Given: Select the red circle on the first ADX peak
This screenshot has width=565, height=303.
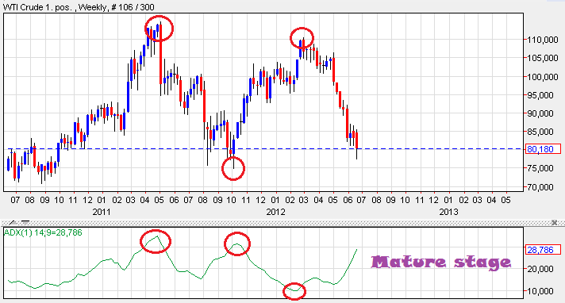Looking at the screenshot, I should click(x=156, y=241).
